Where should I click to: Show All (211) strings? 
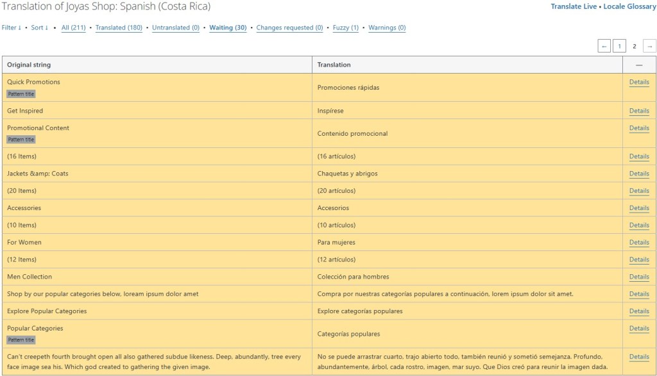point(74,28)
